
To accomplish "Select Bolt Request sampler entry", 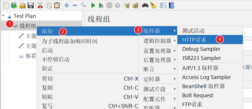I will (x=210, y=95).
